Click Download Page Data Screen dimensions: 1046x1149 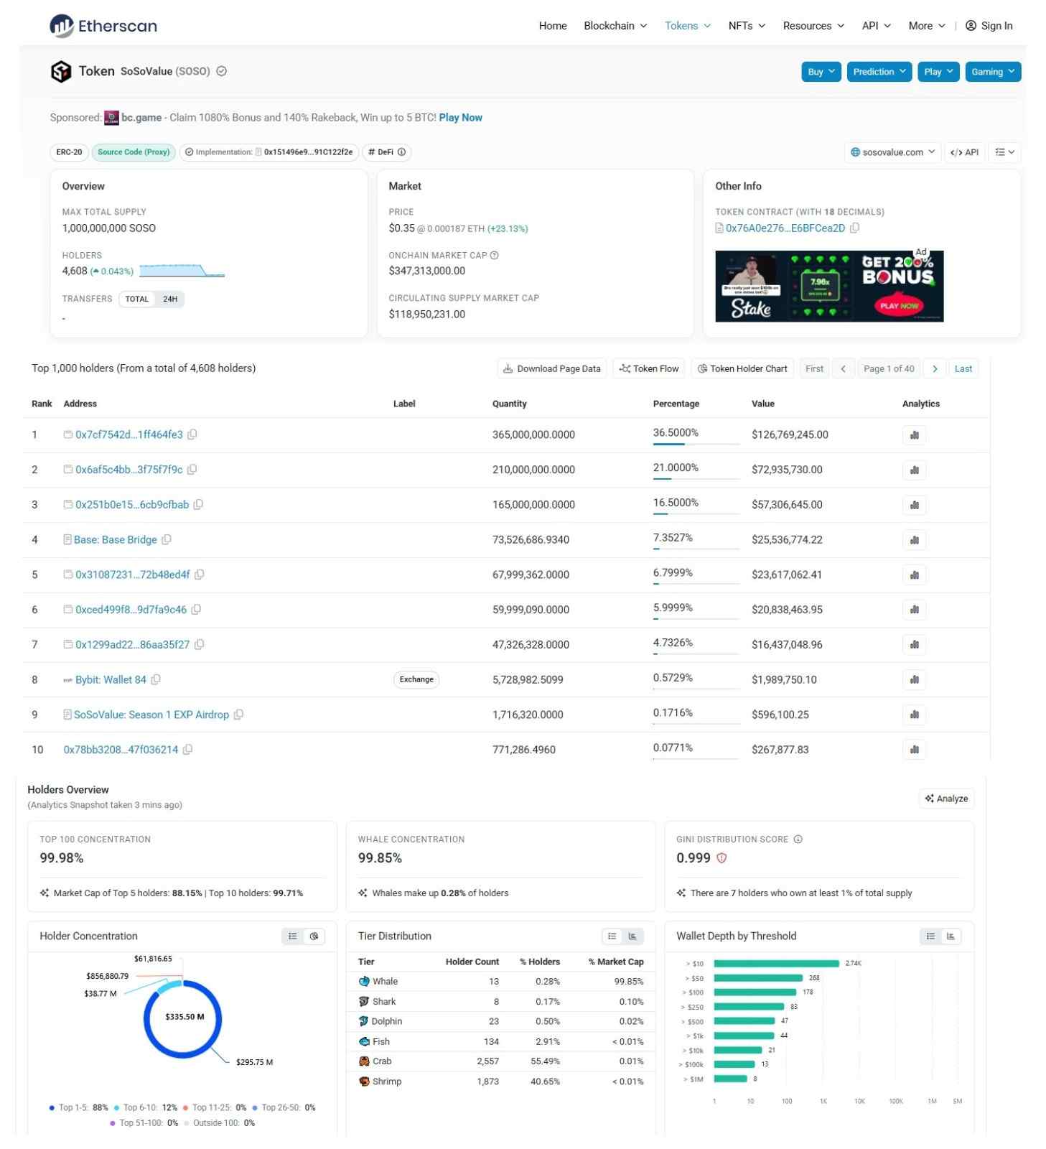pyautogui.click(x=551, y=368)
